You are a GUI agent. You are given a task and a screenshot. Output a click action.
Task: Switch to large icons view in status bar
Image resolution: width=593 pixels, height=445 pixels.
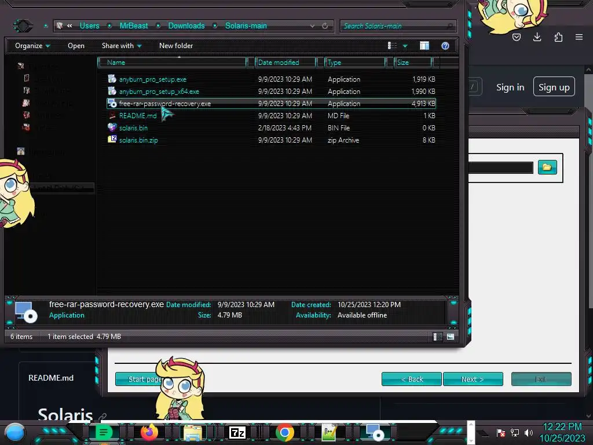coord(451,337)
